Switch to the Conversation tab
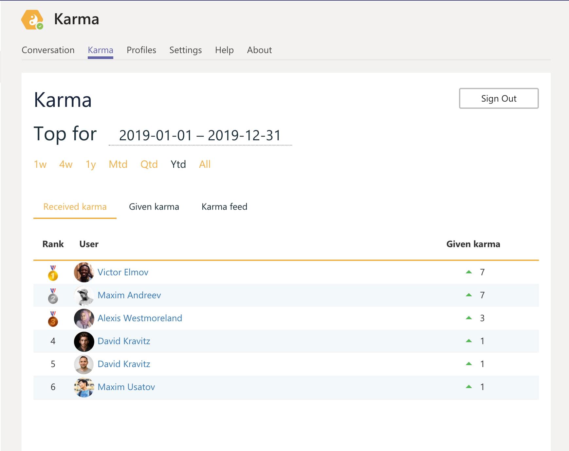This screenshot has width=569, height=451. pos(48,50)
